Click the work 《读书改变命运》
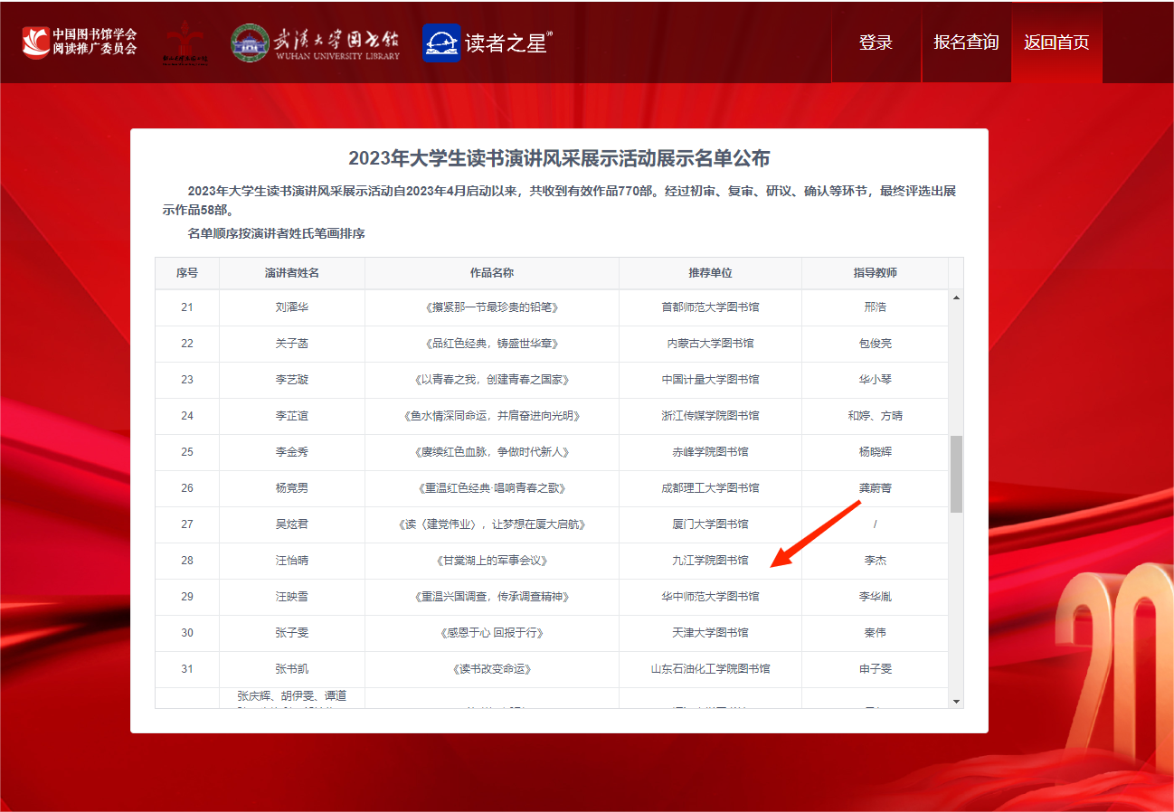Viewport: 1174px width, 812px height. coord(492,669)
